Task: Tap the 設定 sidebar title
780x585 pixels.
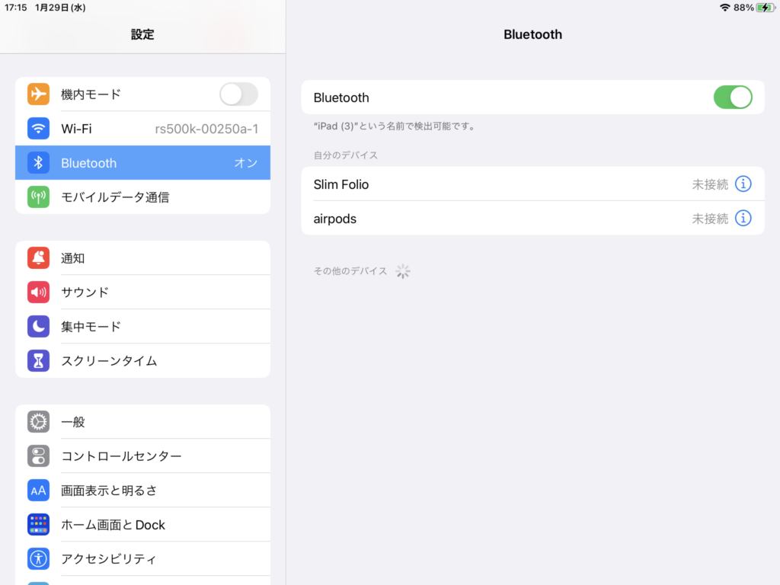Action: 142,34
